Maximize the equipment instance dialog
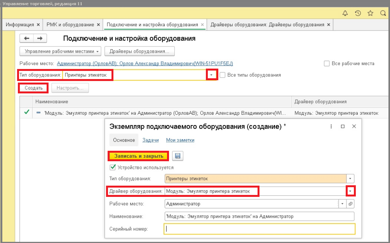The height and width of the screenshot is (243, 390). [x=343, y=126]
